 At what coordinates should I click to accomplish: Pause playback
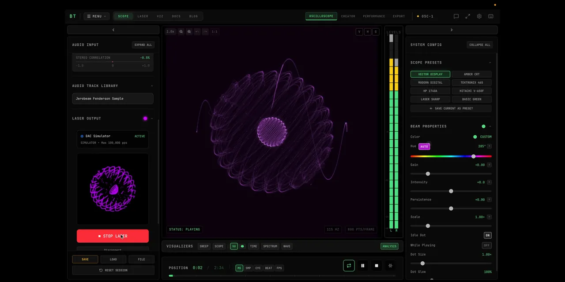pyautogui.click(x=363, y=266)
